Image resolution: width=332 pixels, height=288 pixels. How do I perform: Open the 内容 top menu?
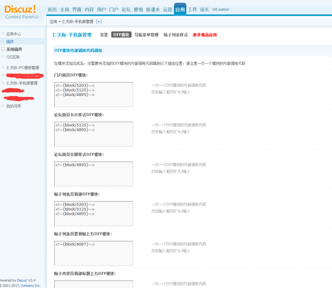pos(89,10)
